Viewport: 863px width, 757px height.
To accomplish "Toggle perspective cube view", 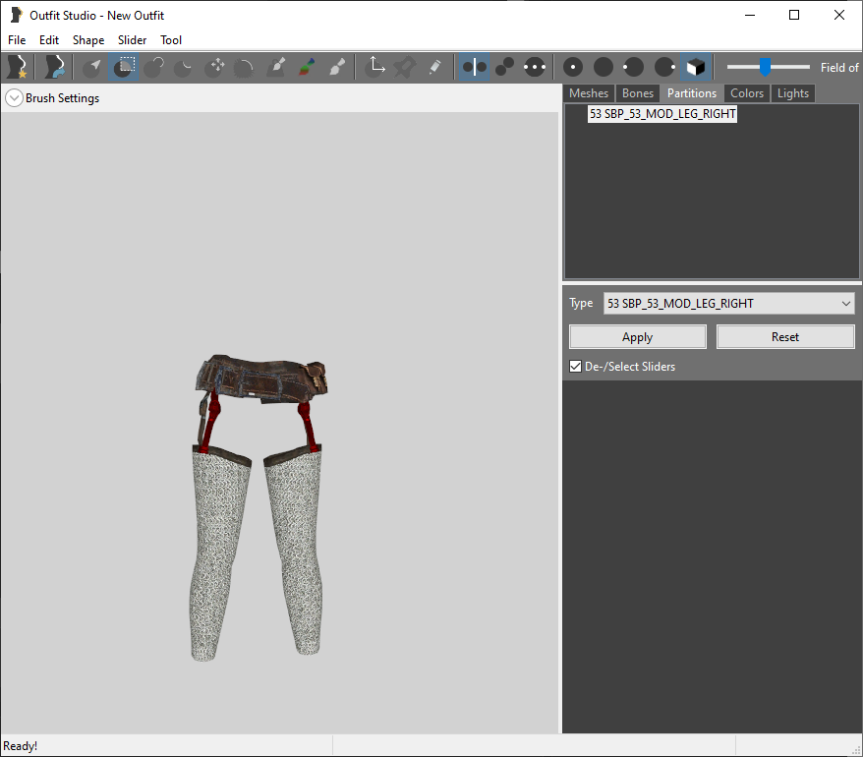I will 696,67.
